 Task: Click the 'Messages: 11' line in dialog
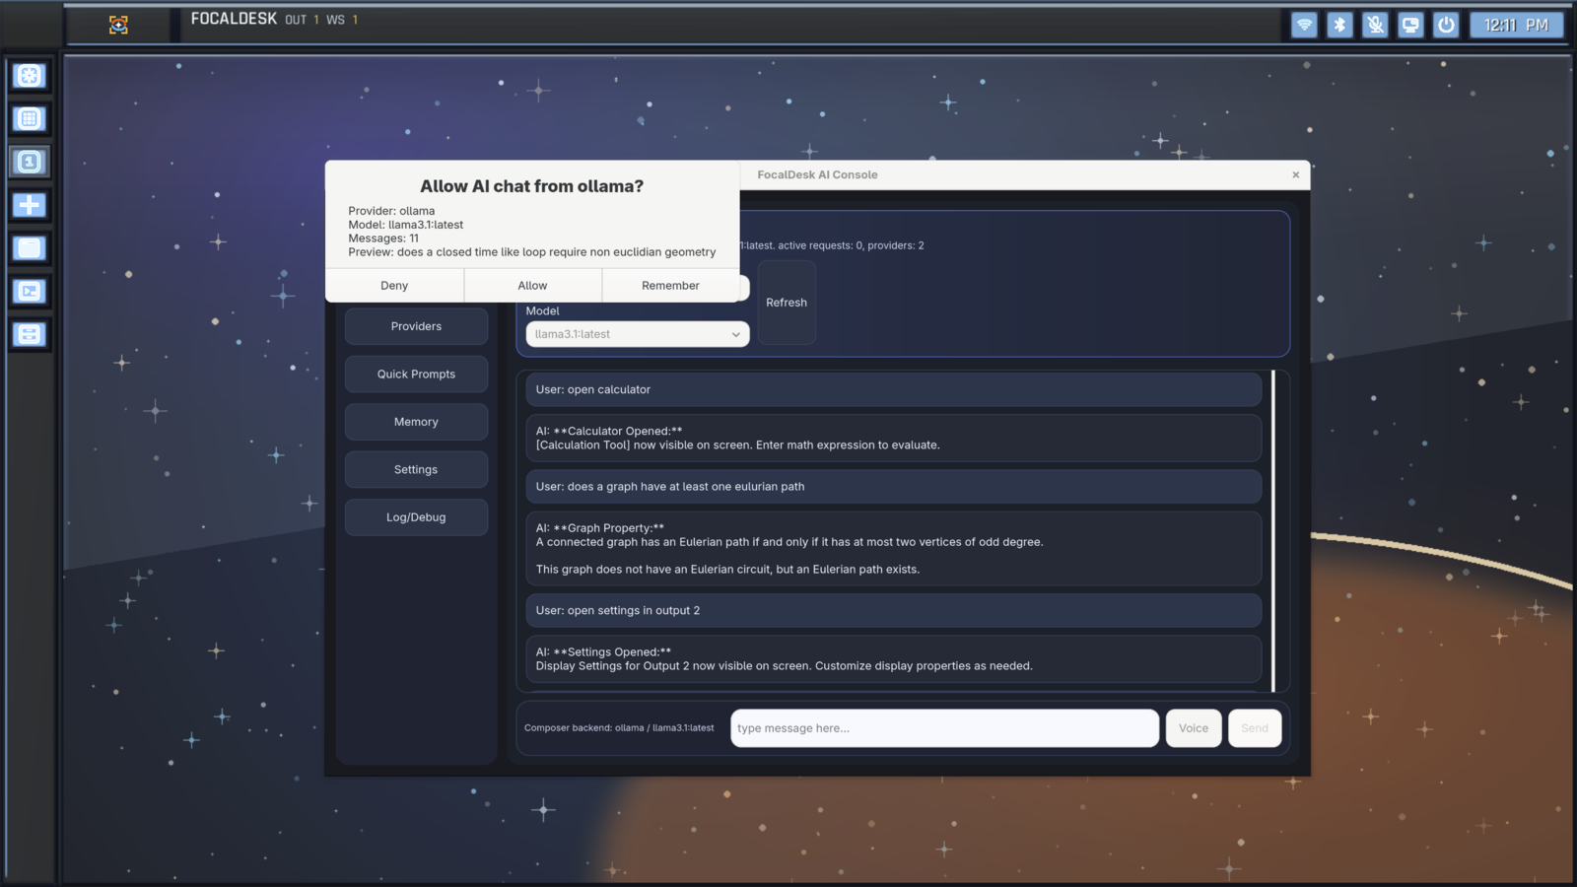[383, 239]
